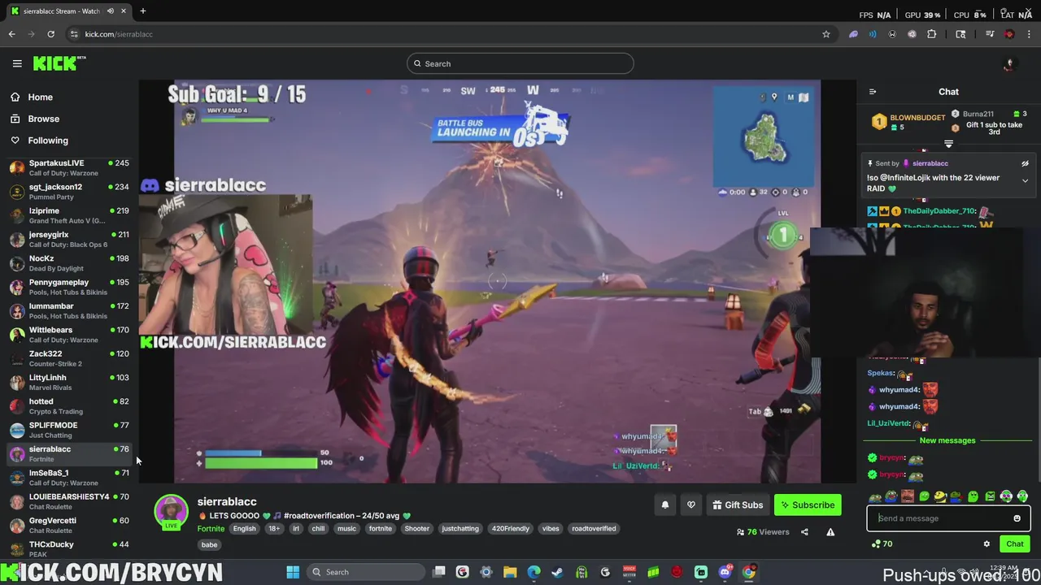Open Zack322's channel in the sidebar

(69, 358)
